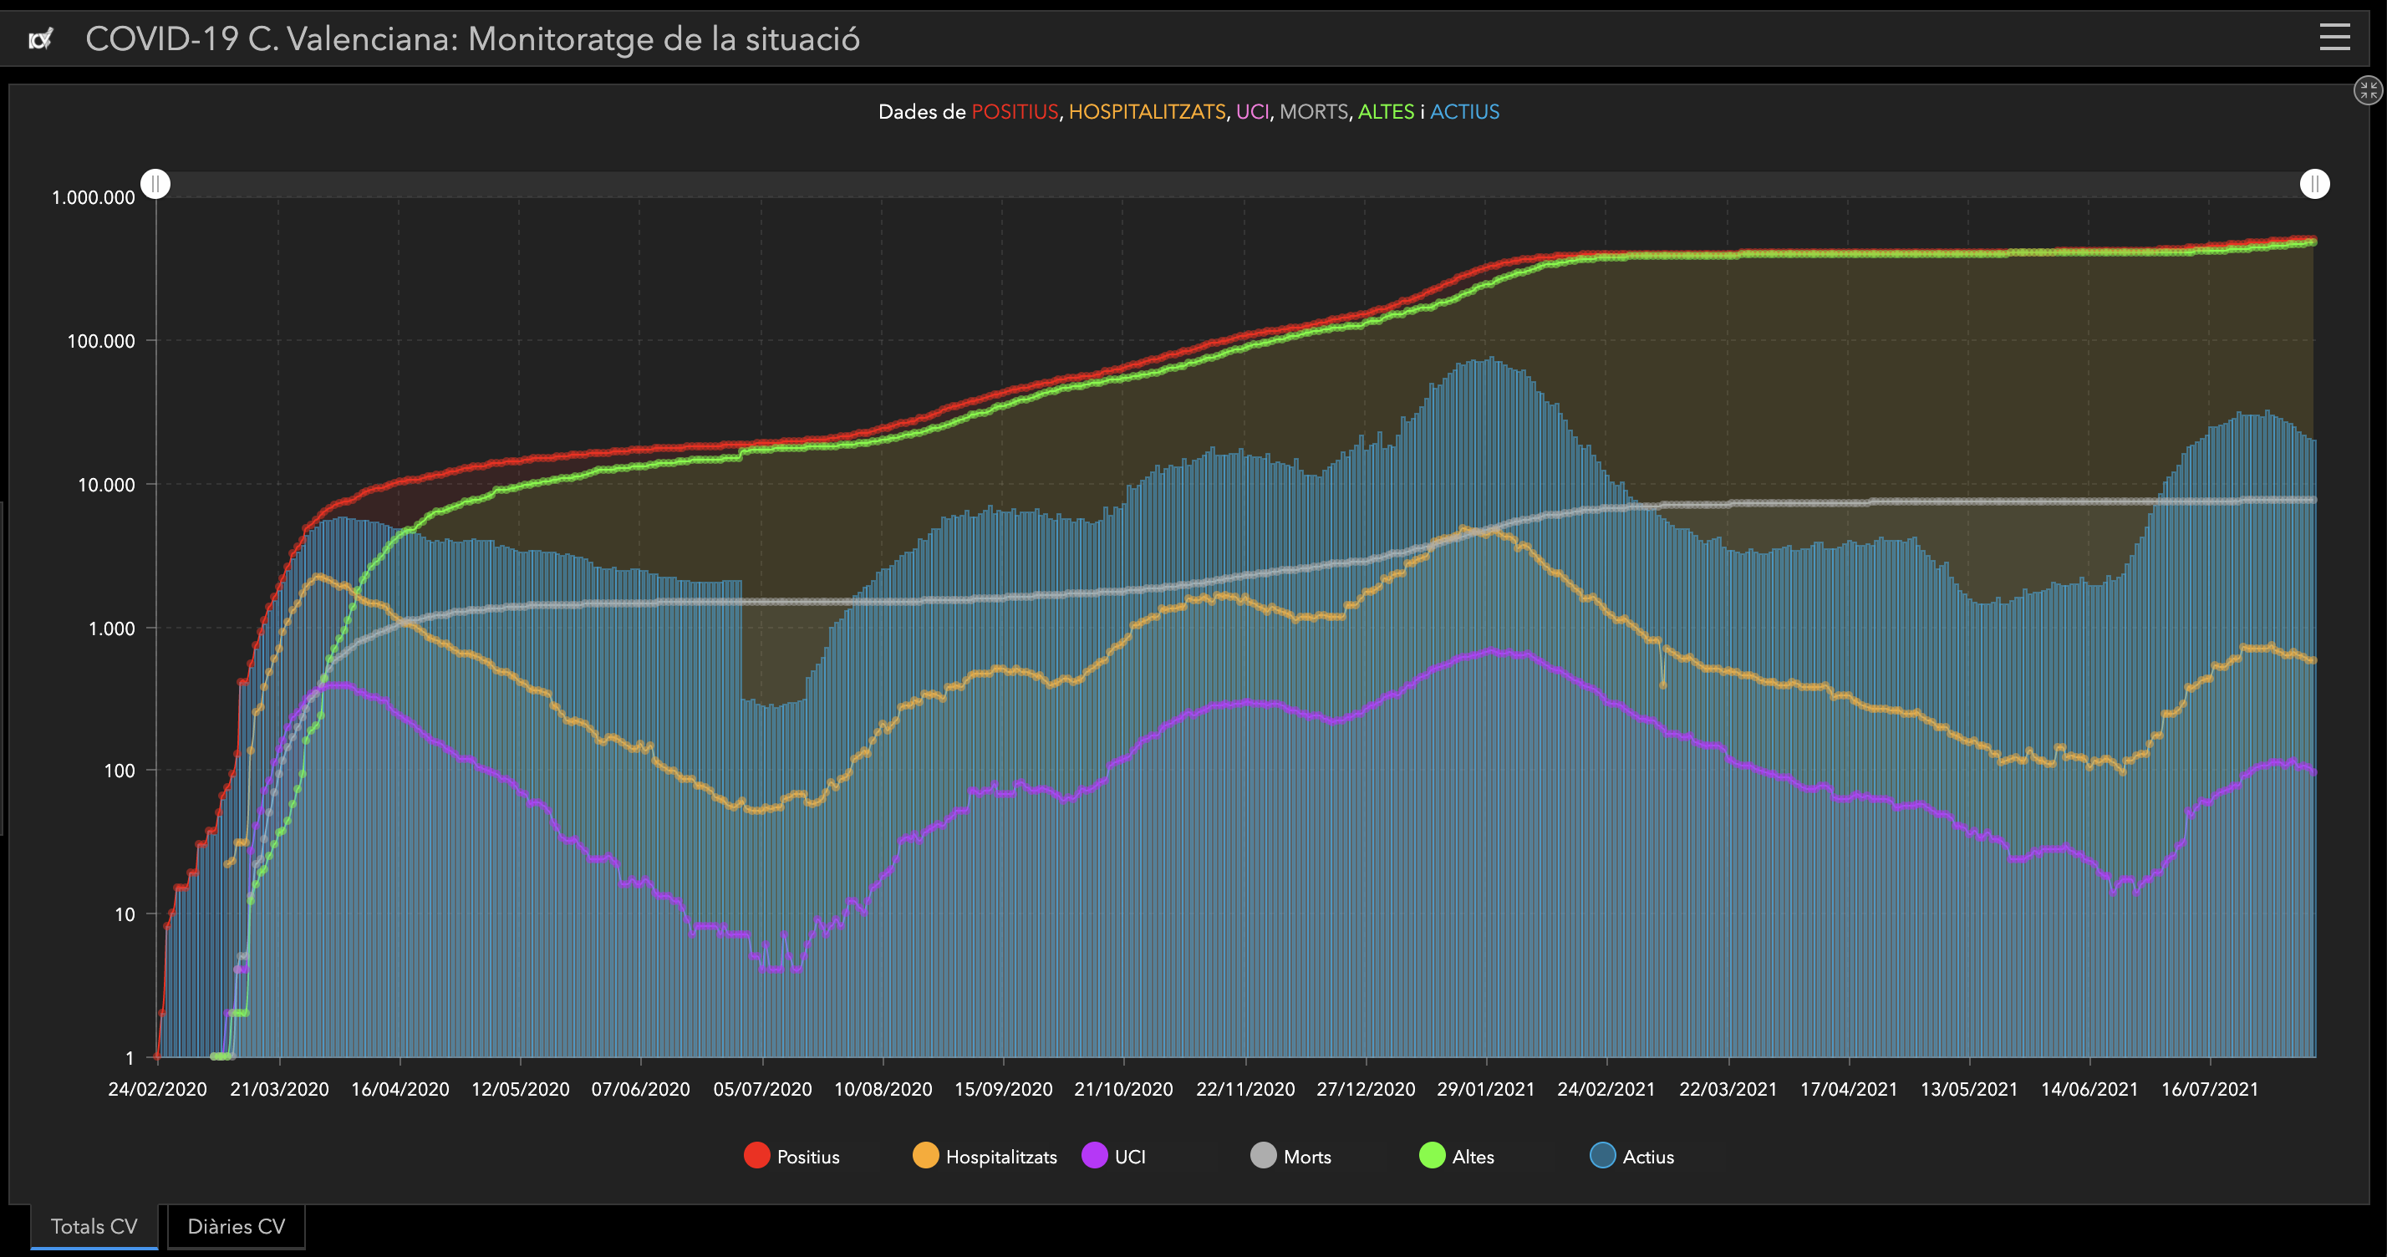Toggle UCI series via purple legend marker
Image resolution: width=2387 pixels, height=1257 pixels.
pyautogui.click(x=1094, y=1155)
